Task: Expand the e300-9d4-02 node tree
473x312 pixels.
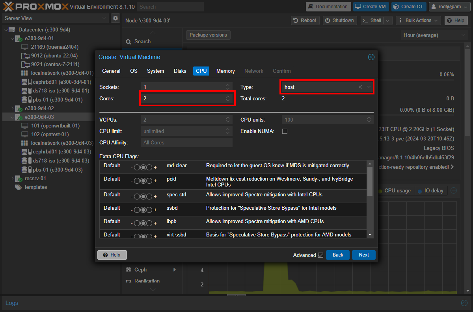Action: (x=12, y=109)
